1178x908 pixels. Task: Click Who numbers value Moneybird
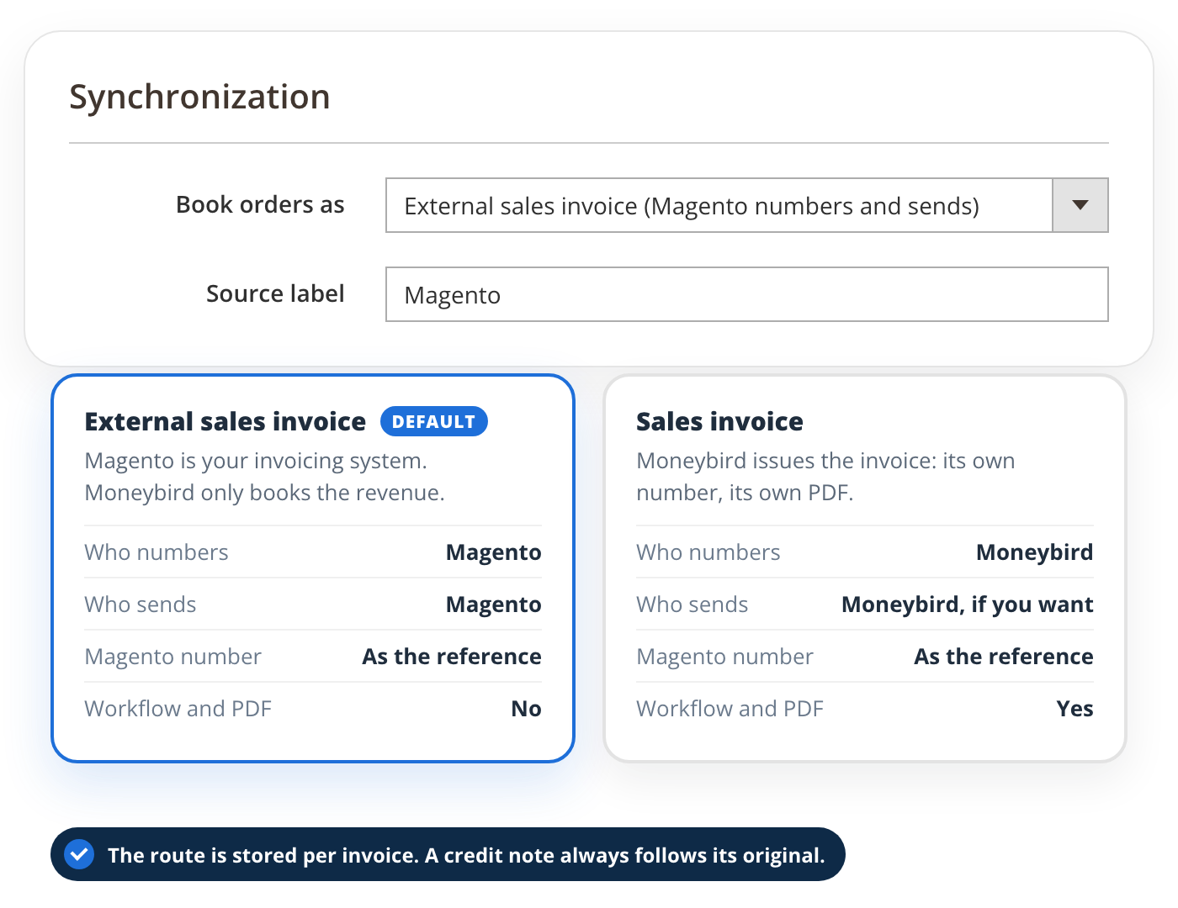coord(1035,552)
